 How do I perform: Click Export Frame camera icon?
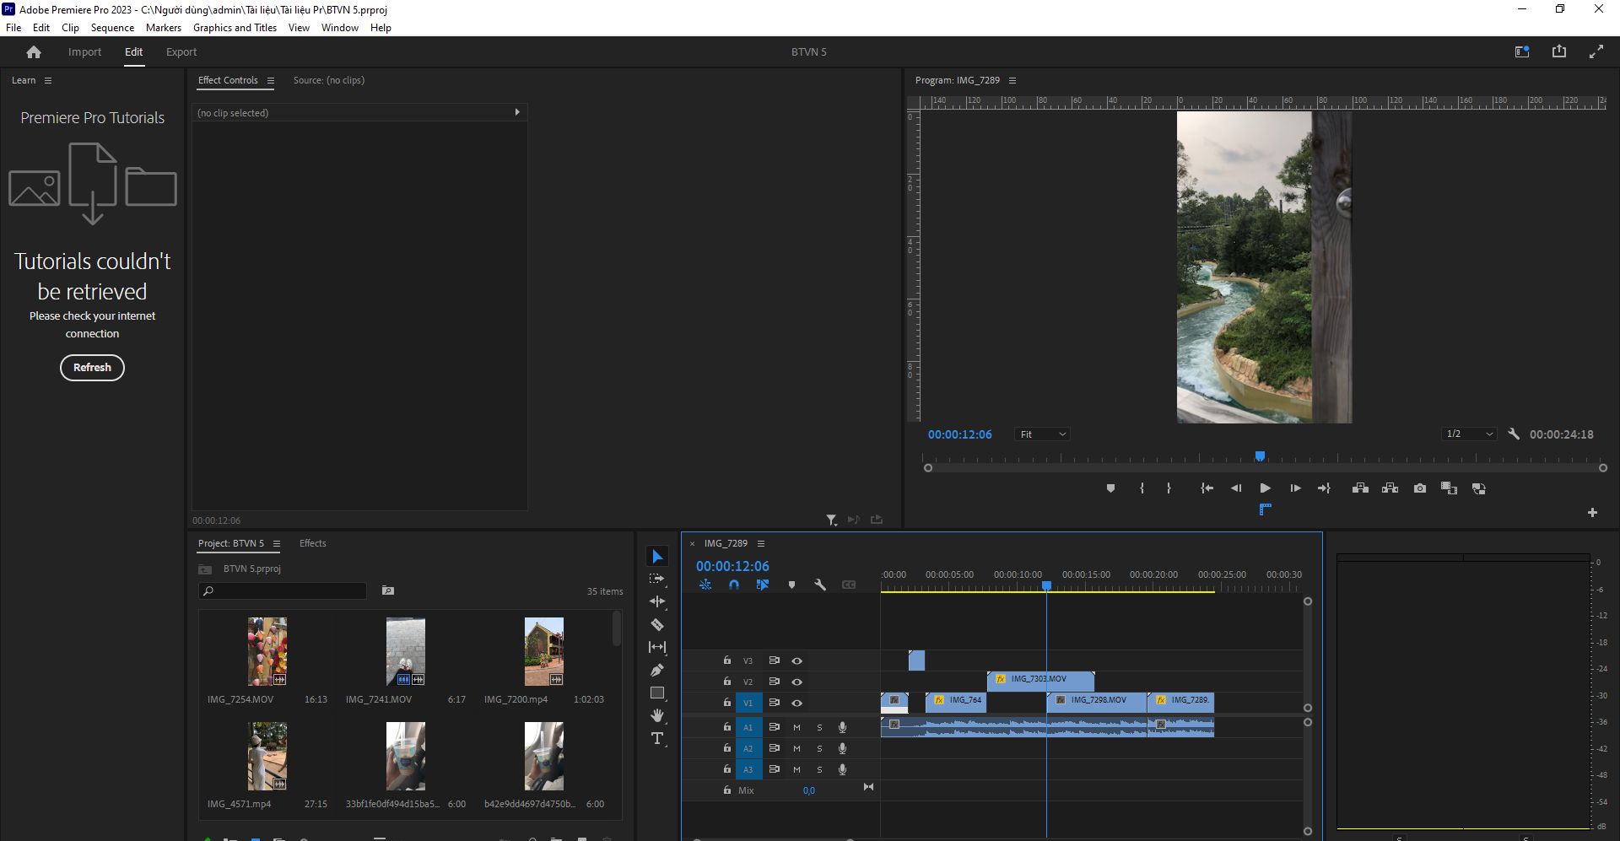pos(1420,488)
